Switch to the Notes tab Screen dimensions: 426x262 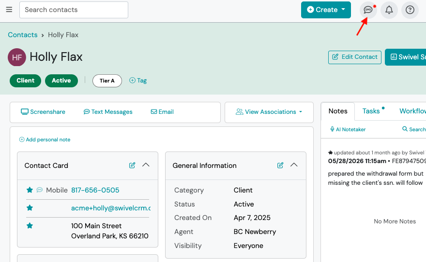(338, 111)
